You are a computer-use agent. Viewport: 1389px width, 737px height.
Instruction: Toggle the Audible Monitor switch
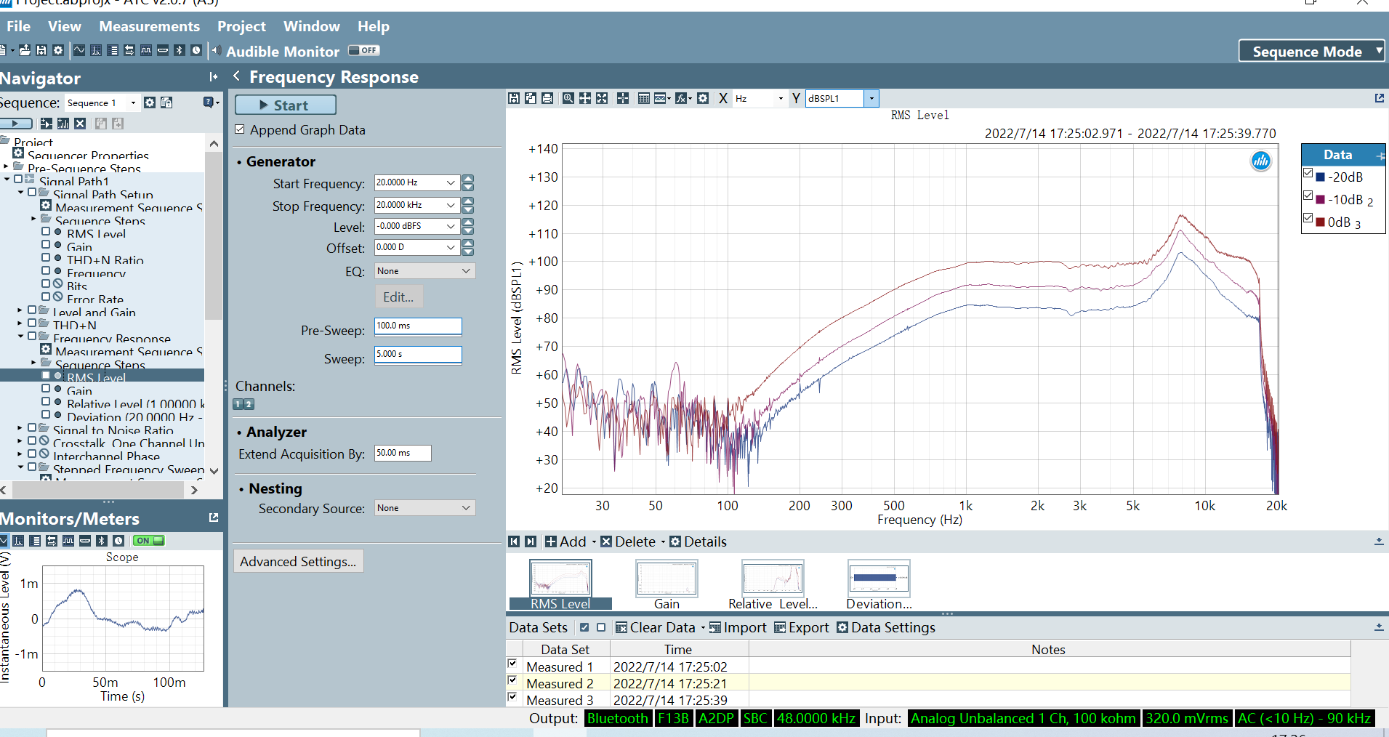click(x=364, y=50)
